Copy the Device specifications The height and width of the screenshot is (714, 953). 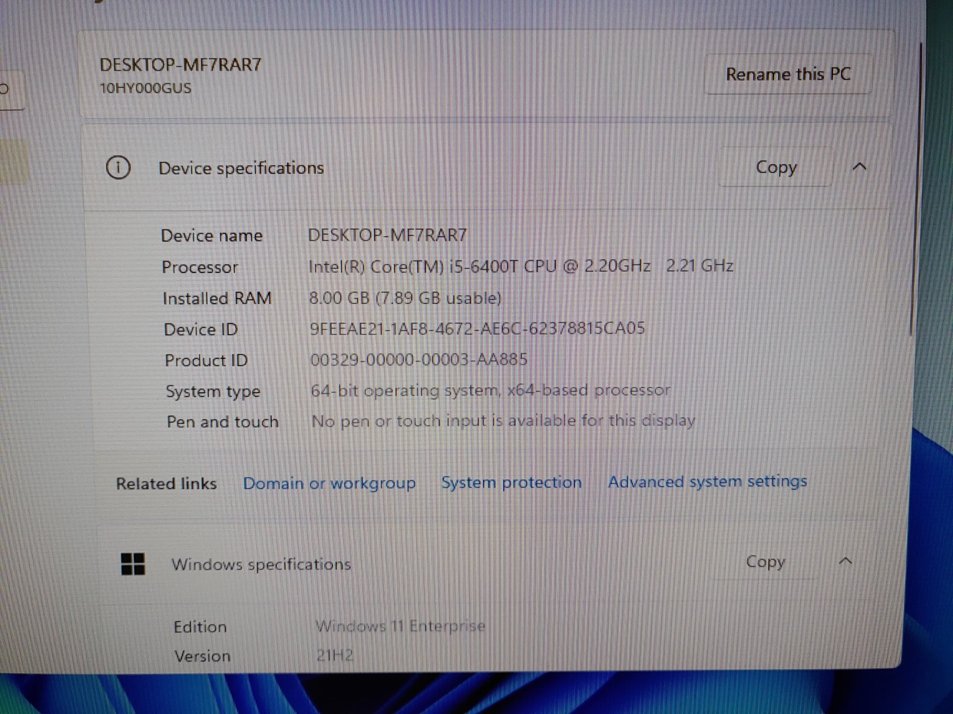coord(776,167)
